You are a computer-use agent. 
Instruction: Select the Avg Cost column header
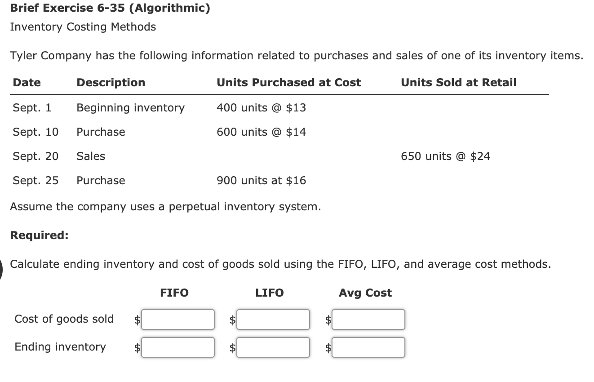(x=365, y=293)
